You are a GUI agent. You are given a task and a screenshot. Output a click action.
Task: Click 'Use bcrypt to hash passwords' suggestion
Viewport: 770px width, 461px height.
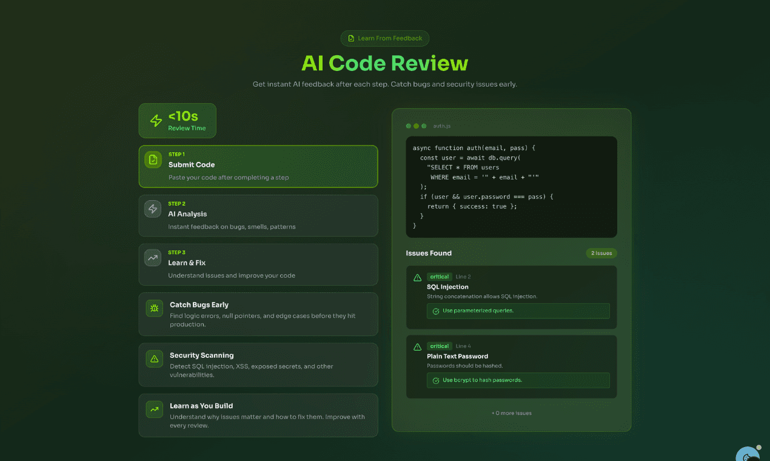[x=518, y=380]
